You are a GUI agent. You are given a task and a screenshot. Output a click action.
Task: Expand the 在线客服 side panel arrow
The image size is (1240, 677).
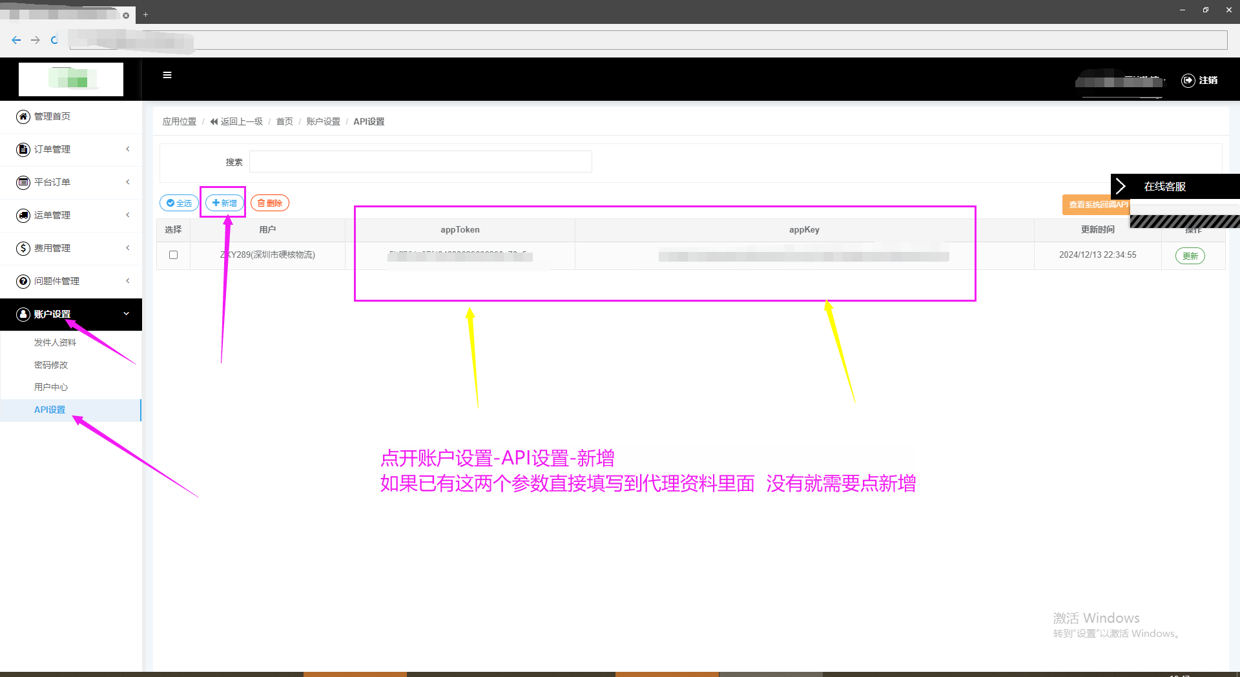1121,186
